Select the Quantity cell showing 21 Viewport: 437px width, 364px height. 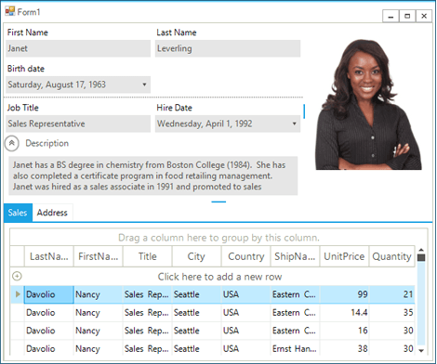click(x=391, y=294)
